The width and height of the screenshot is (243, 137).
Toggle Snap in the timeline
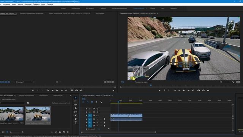pos(88,102)
